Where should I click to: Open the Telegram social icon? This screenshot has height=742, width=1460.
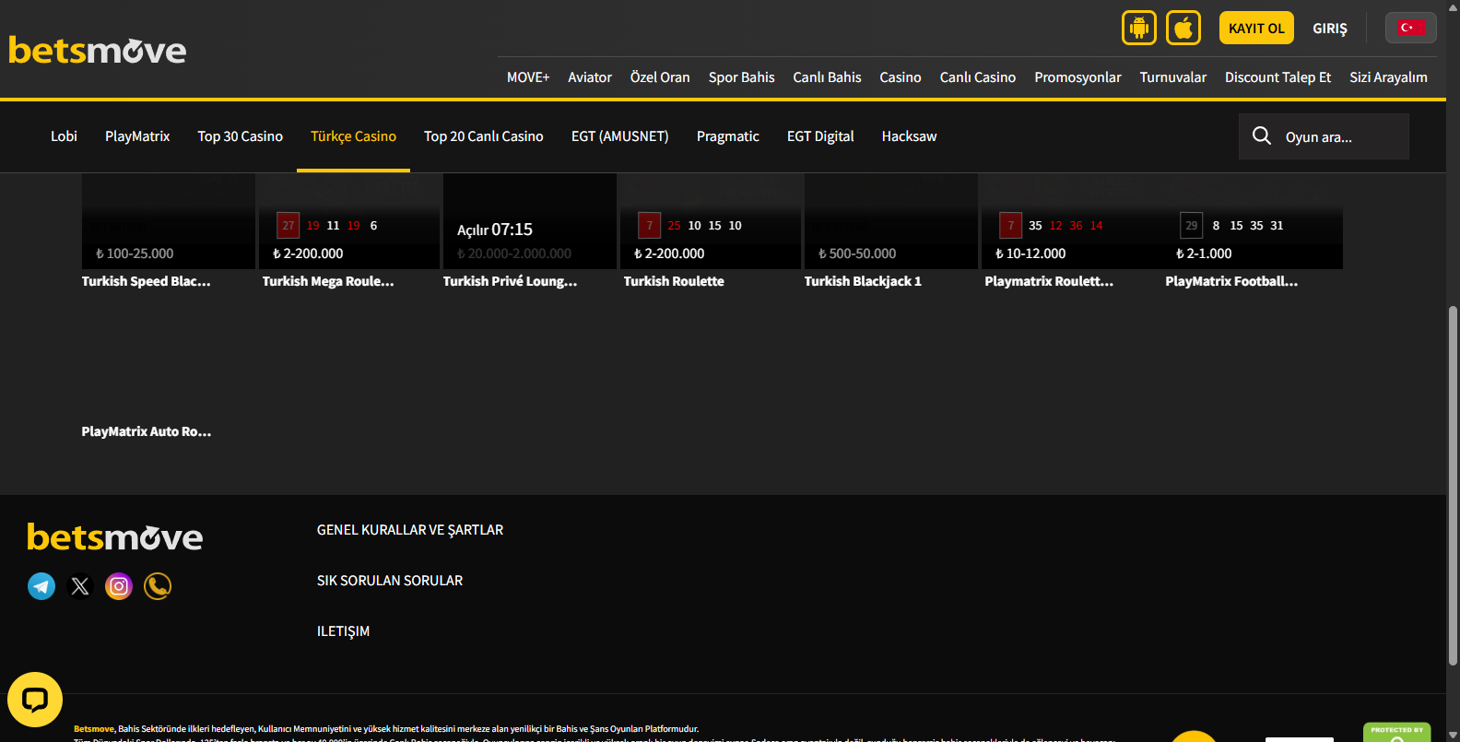[x=41, y=586]
